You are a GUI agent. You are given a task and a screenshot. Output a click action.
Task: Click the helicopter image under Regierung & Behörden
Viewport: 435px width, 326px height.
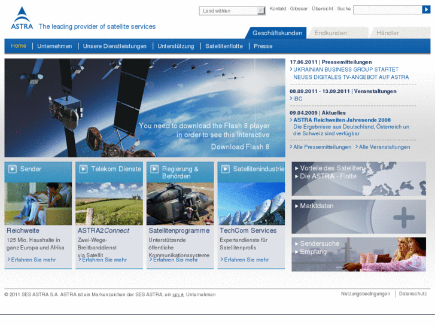coord(180,203)
